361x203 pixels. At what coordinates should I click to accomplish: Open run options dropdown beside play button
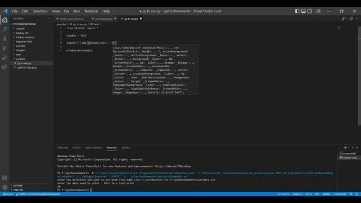(x=346, y=19)
